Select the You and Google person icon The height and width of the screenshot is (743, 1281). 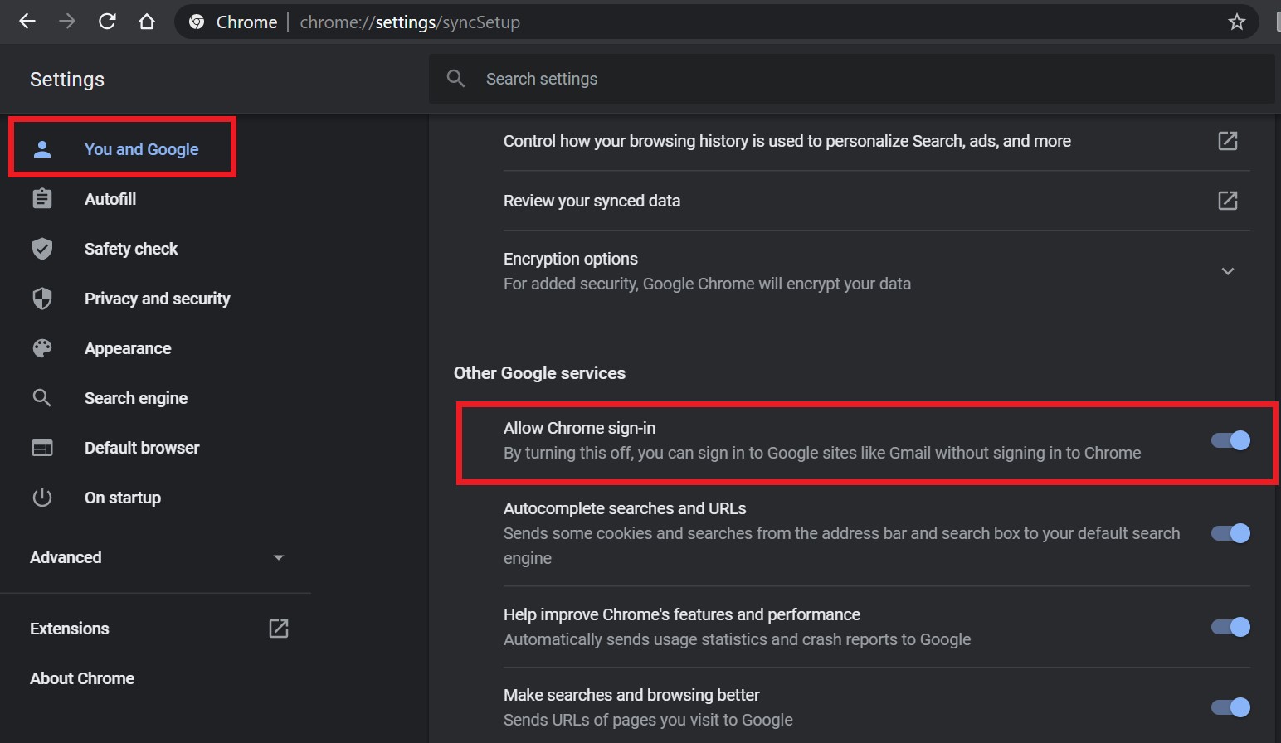click(x=41, y=148)
